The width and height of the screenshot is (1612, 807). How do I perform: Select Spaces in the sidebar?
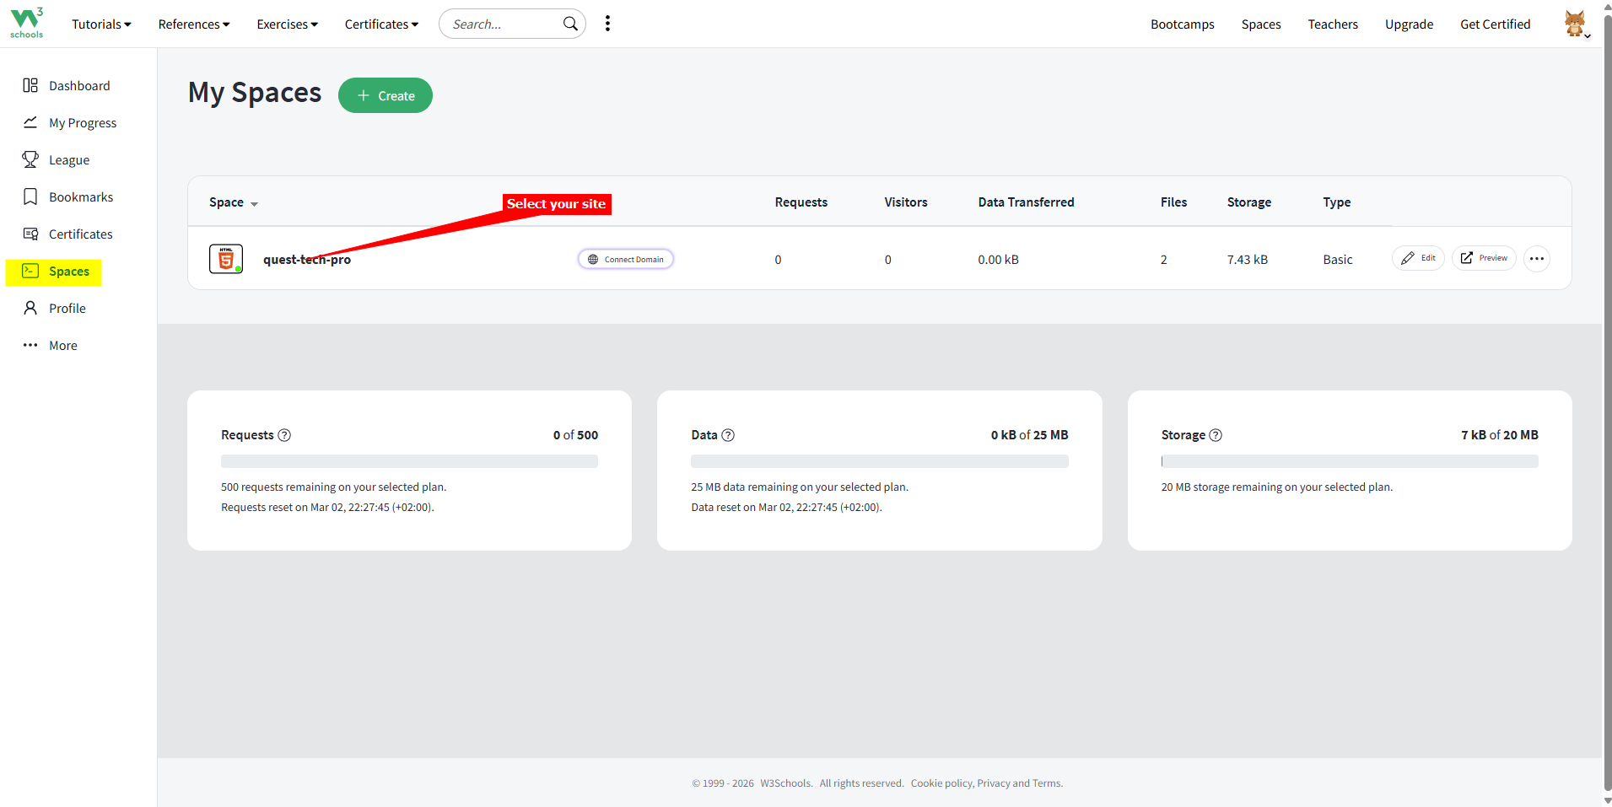54,272
